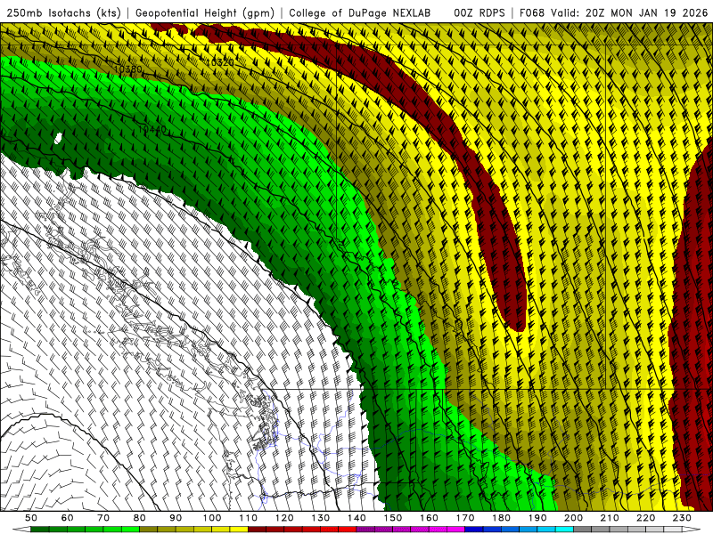Screen dimensions: 713x534
Task: Click the 190 label on the color scale
Action: (x=537, y=518)
